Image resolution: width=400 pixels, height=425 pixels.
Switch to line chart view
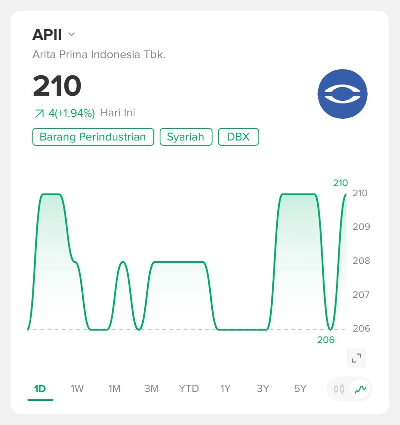[360, 389]
